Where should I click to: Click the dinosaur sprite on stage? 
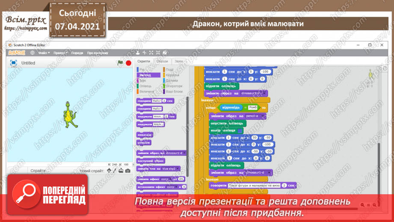tap(69, 115)
